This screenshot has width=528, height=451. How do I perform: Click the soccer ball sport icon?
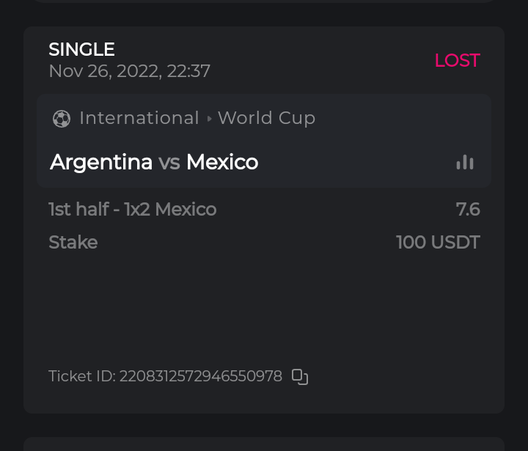pos(62,119)
